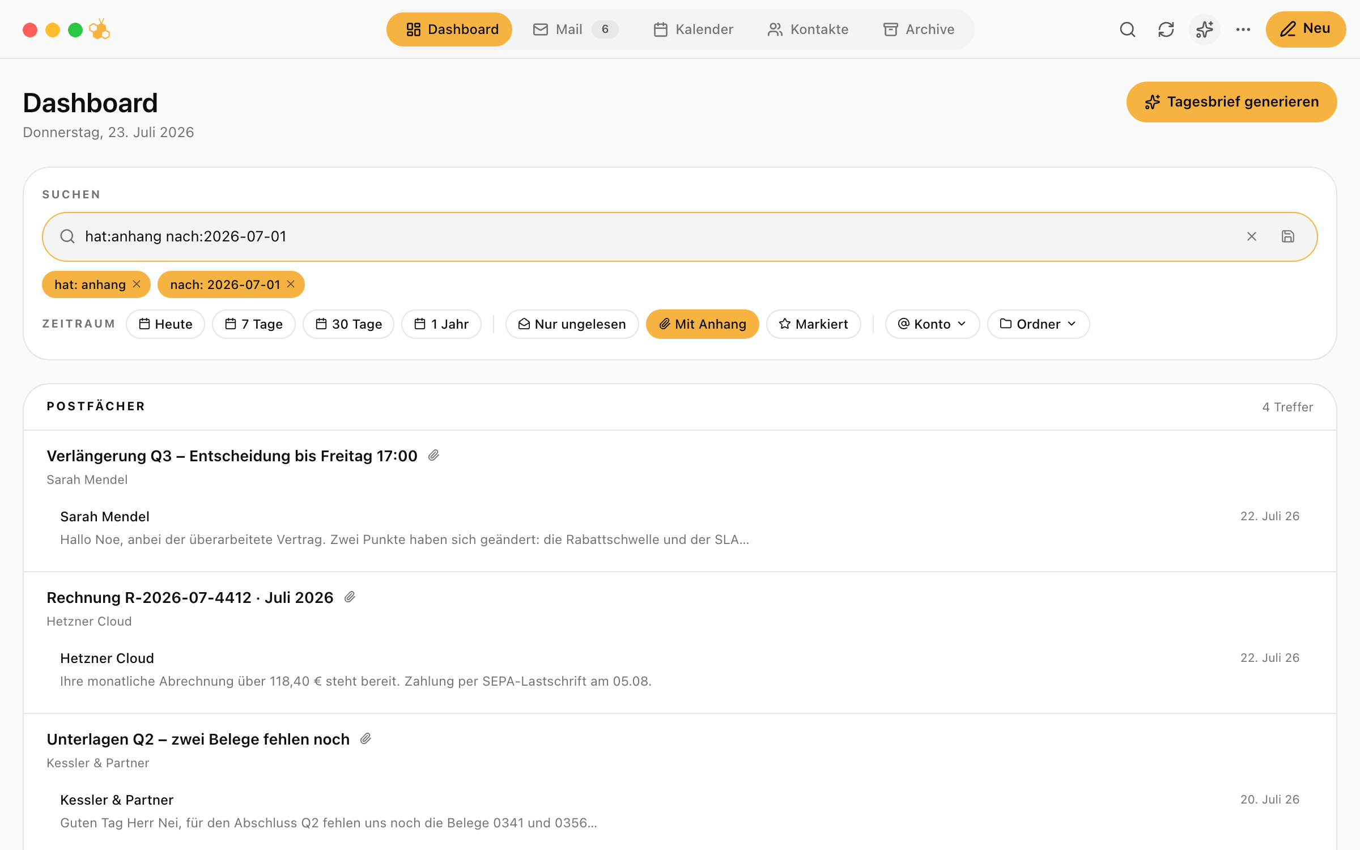Filter time range to 30 Tage
This screenshot has width=1360, height=850.
[348, 324]
